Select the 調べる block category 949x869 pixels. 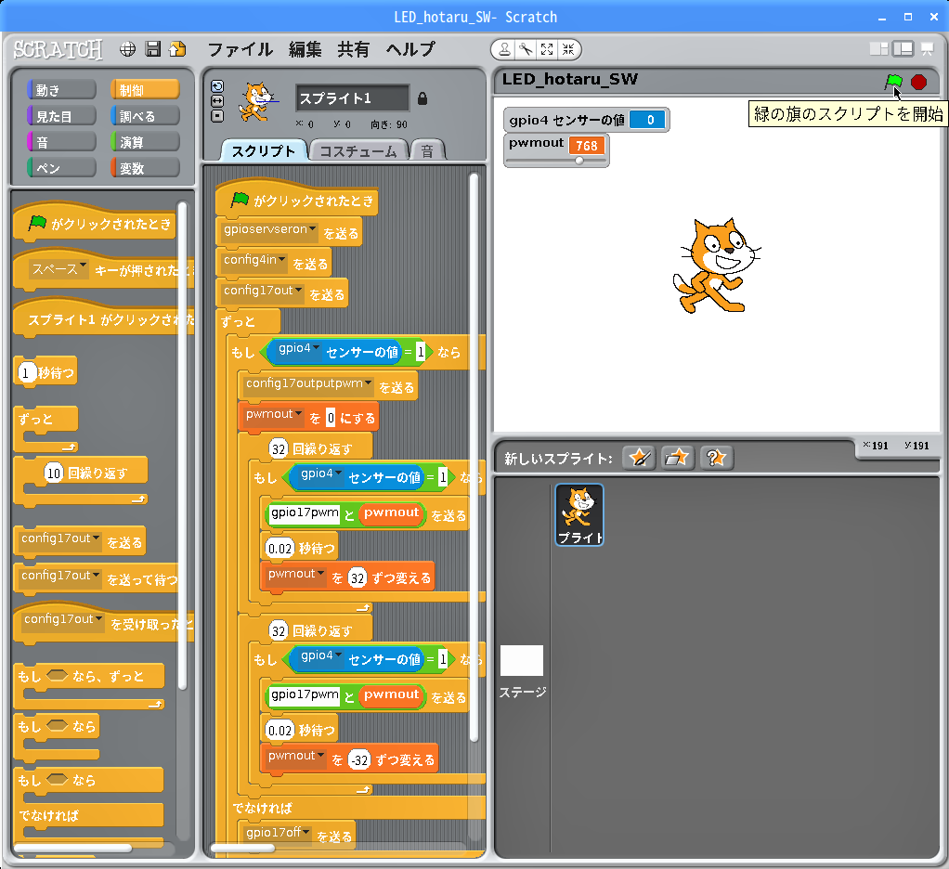[145, 115]
